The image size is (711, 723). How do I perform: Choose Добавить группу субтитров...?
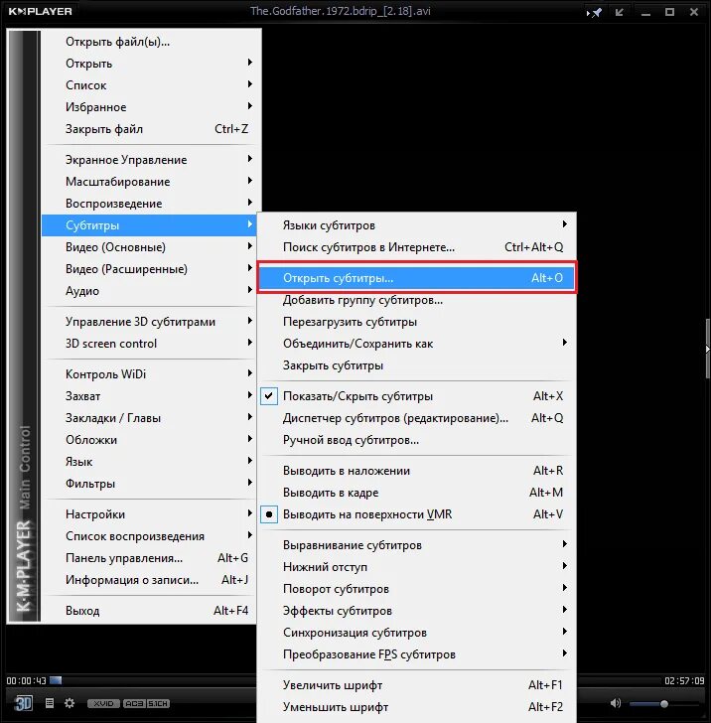[x=416, y=300]
